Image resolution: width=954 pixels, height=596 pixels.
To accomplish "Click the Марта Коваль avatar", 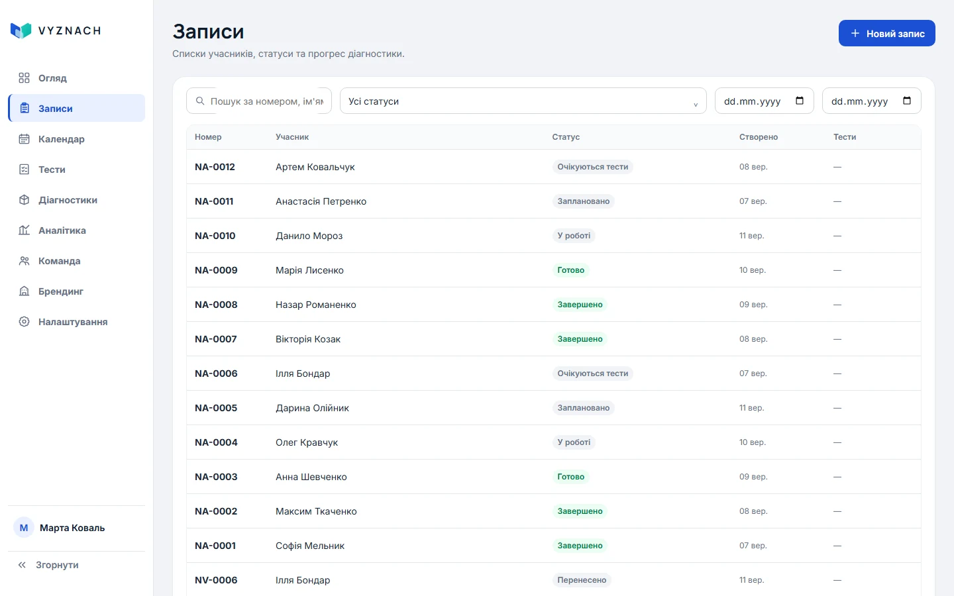I will [24, 528].
